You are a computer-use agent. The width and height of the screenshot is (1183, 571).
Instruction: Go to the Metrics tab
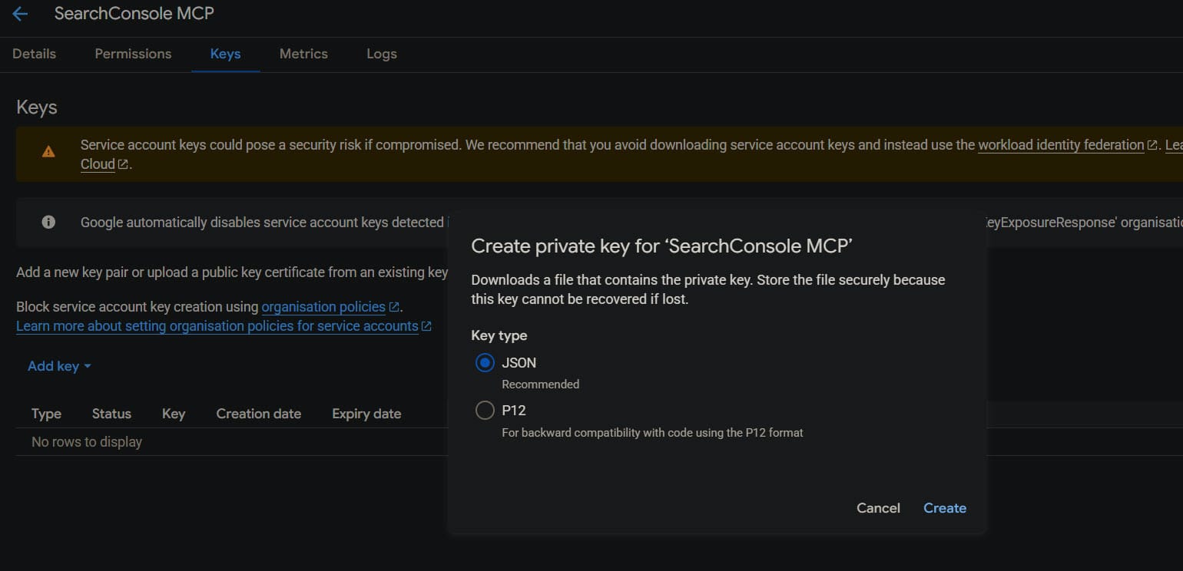pos(303,54)
